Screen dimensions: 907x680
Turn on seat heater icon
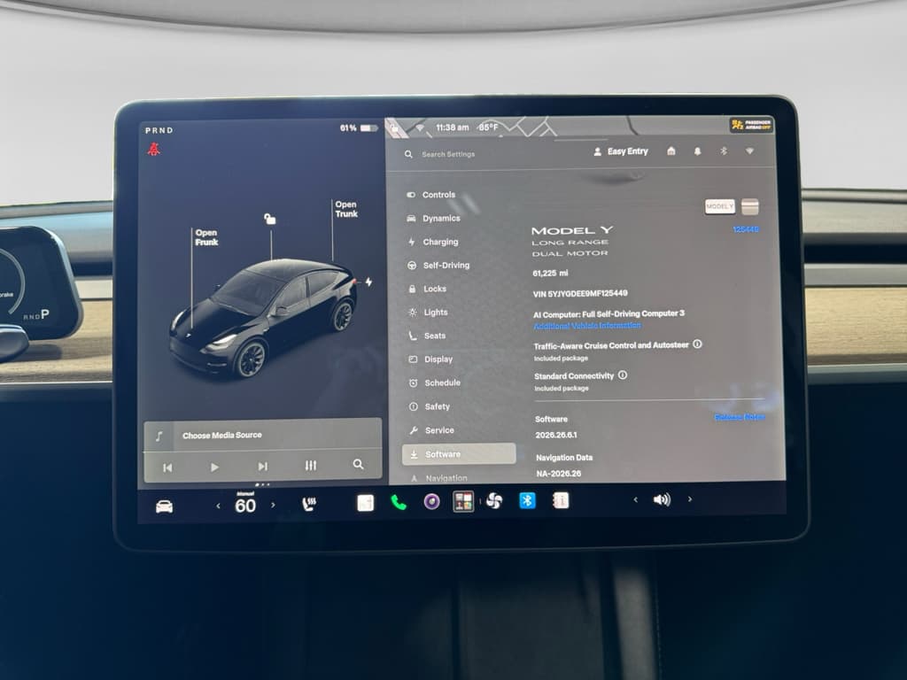click(x=309, y=504)
